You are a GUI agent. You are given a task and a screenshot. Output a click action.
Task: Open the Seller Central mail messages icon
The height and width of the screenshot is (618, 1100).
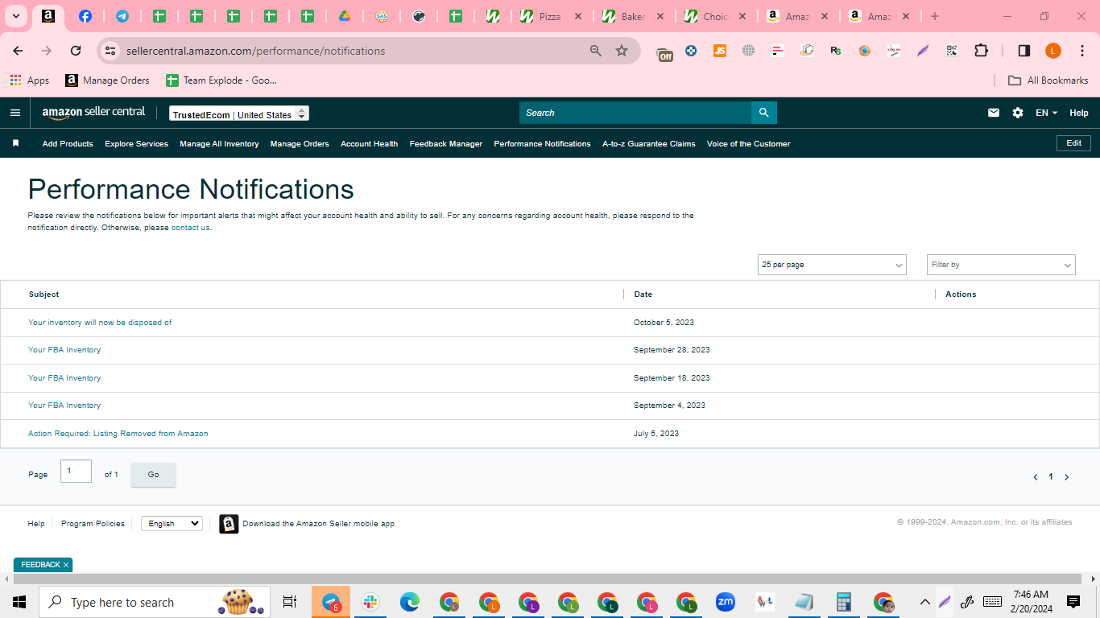click(x=994, y=113)
